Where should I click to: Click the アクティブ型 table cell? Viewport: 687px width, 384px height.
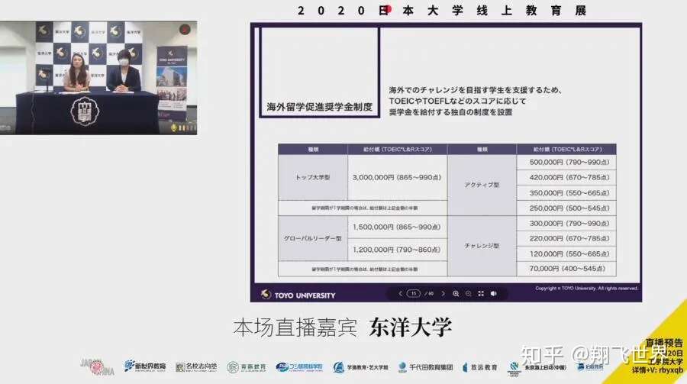(482, 185)
